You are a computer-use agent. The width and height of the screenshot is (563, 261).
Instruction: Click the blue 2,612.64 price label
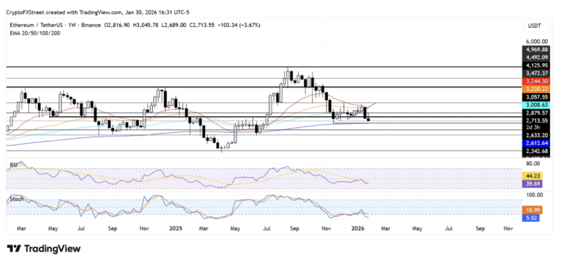[533, 143]
